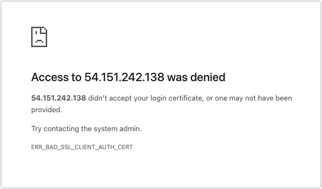Click the word "your" in the message
This screenshot has width=322, height=189.
141,99
